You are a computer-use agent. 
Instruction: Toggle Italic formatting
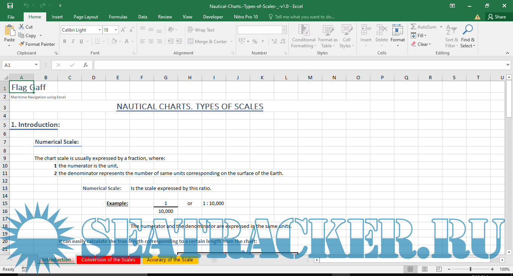coord(73,41)
